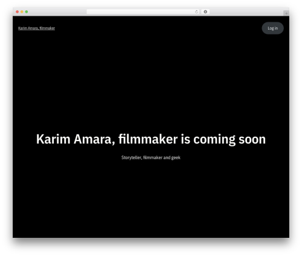Click the yellow minimize window button
302x256 pixels.
point(22,11)
